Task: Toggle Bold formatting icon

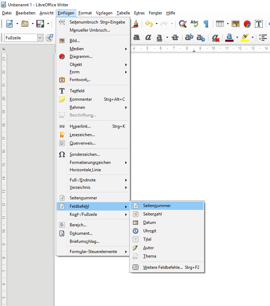Action: pos(136,37)
